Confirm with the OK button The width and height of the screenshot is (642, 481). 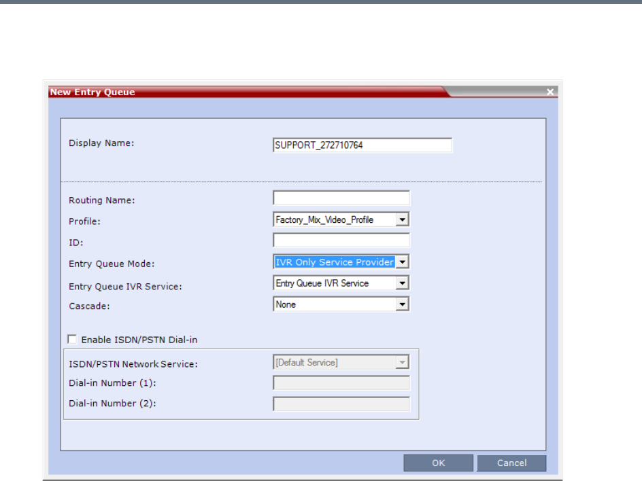pos(438,463)
